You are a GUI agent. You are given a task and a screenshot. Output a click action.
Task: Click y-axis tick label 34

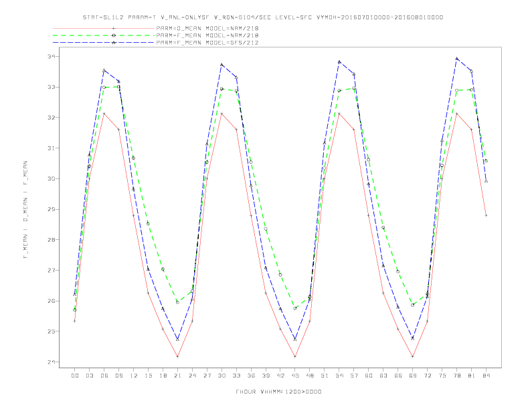pos(52,56)
